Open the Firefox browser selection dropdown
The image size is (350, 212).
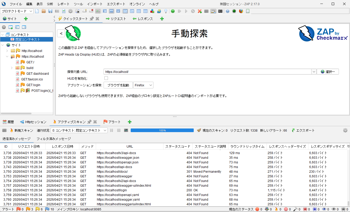click(143, 85)
